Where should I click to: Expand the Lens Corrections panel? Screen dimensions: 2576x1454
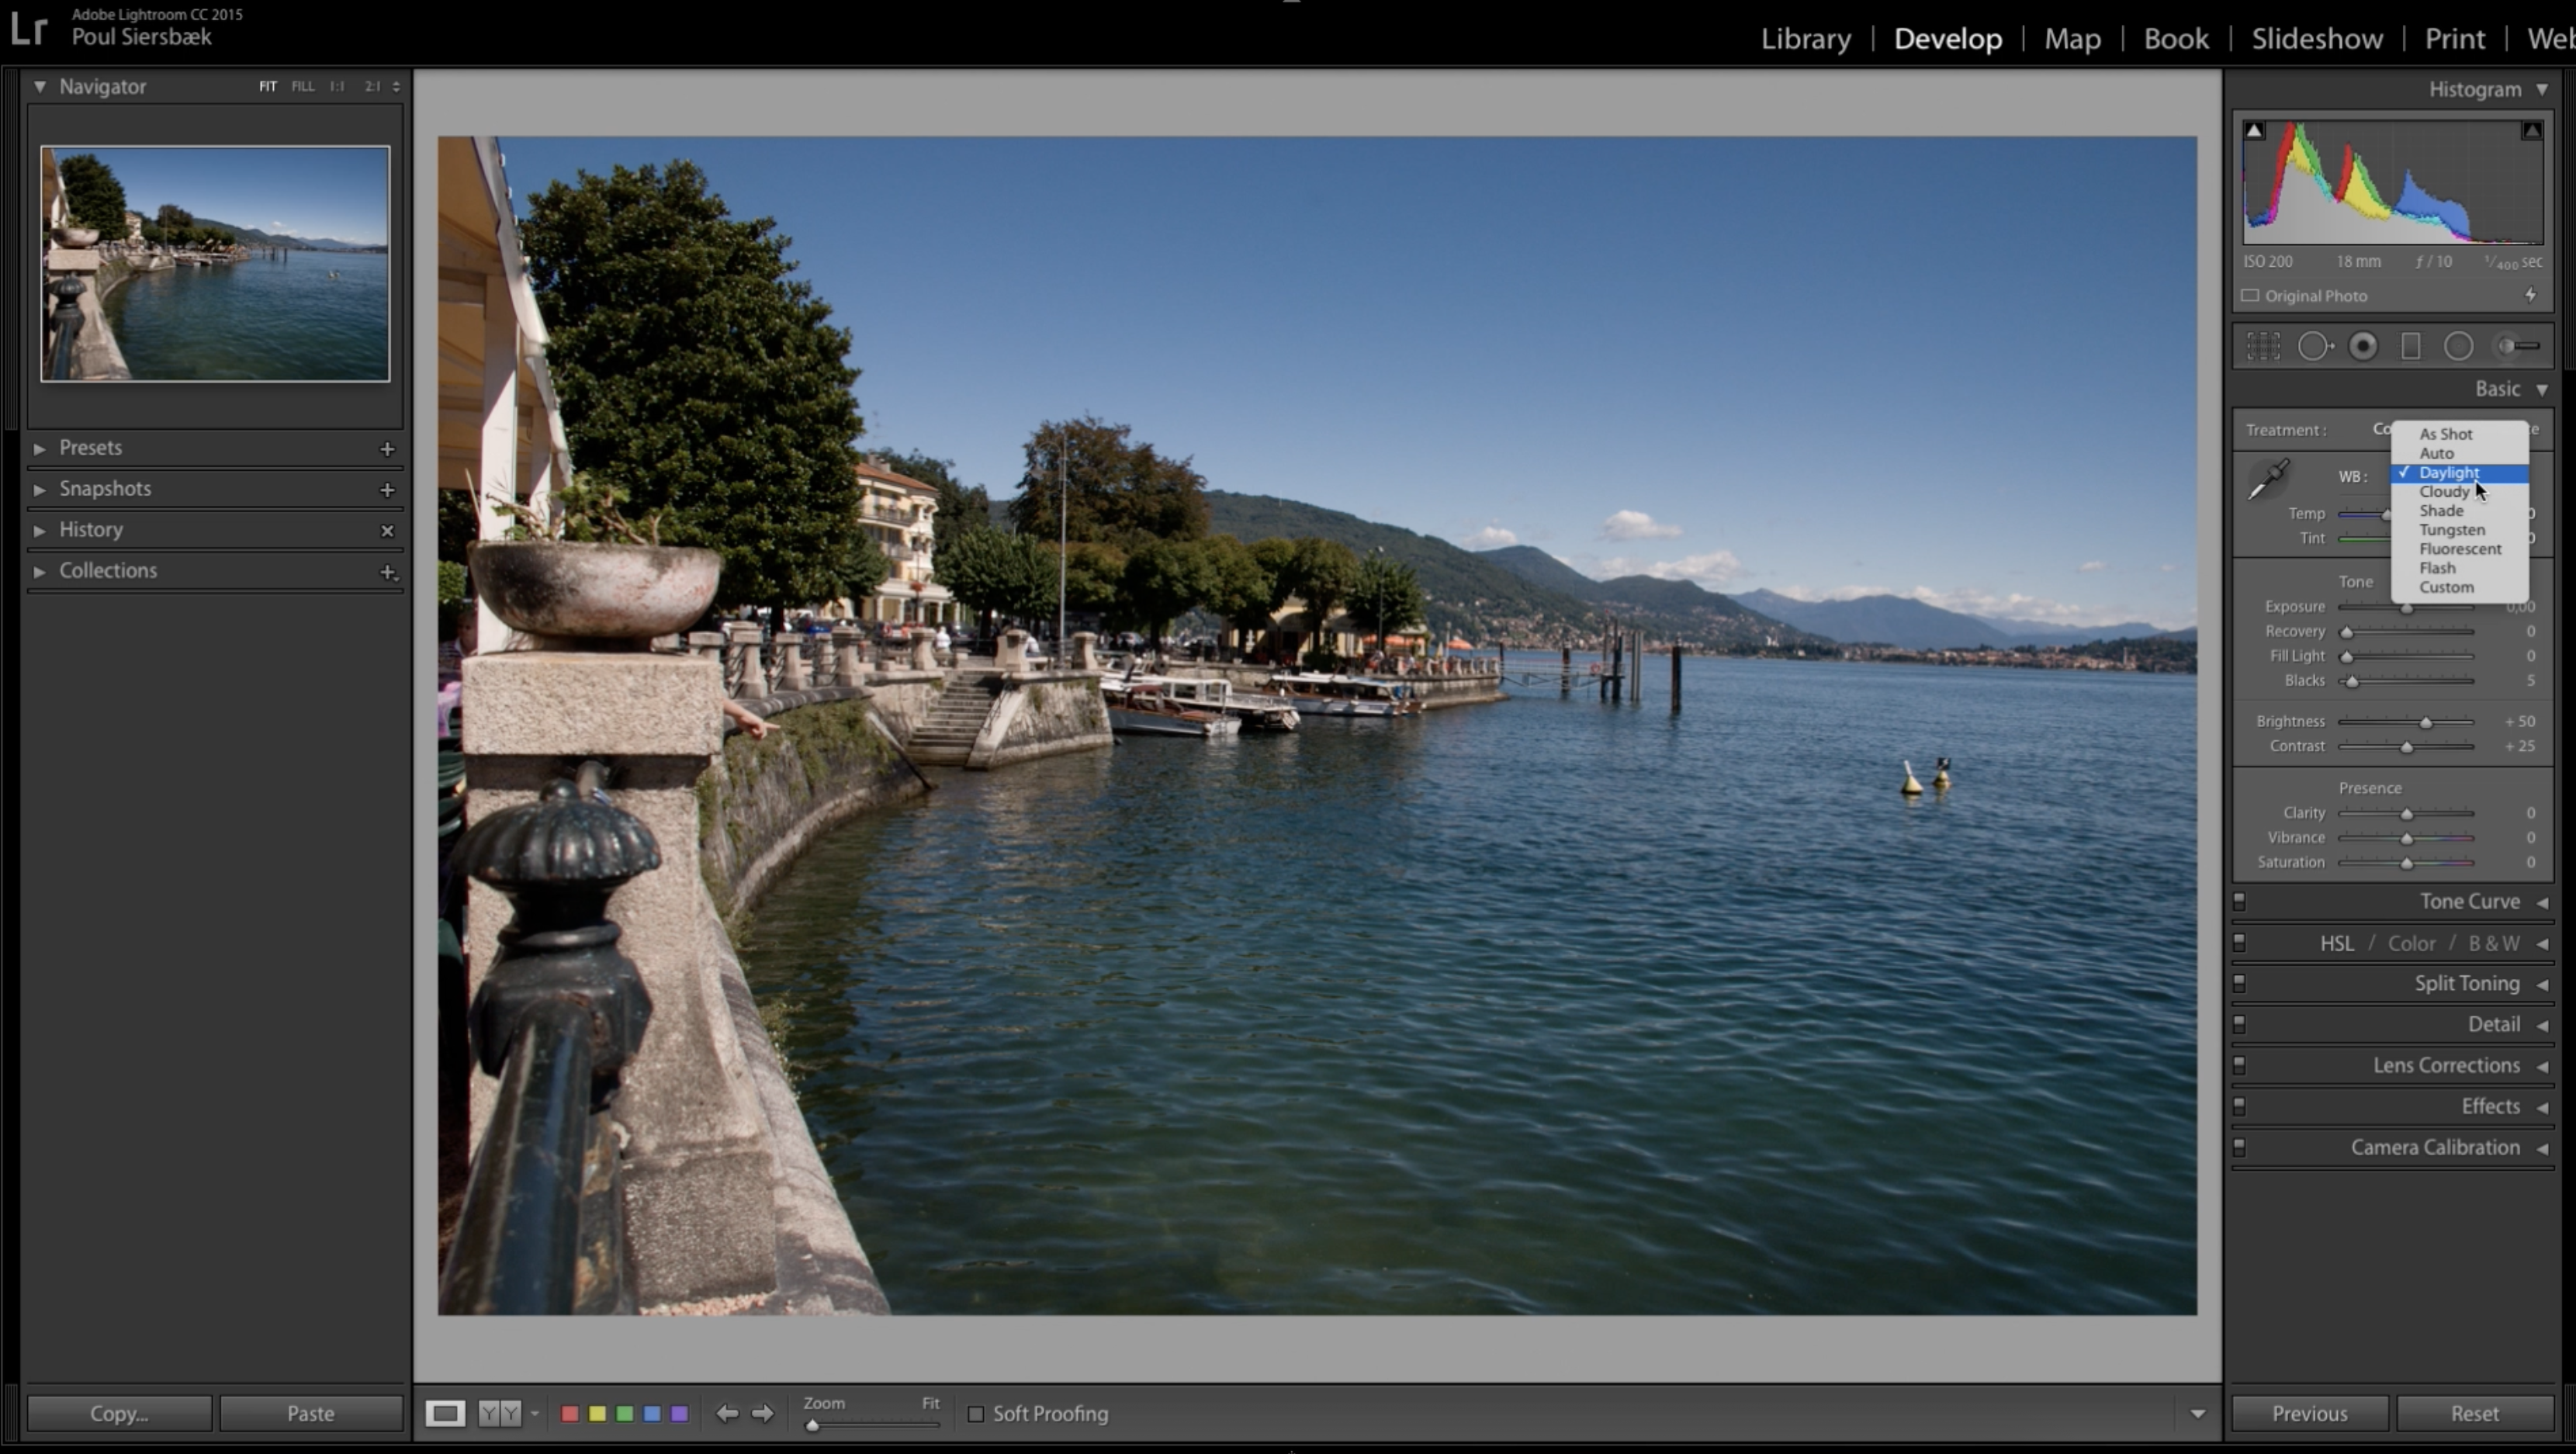[2446, 1065]
